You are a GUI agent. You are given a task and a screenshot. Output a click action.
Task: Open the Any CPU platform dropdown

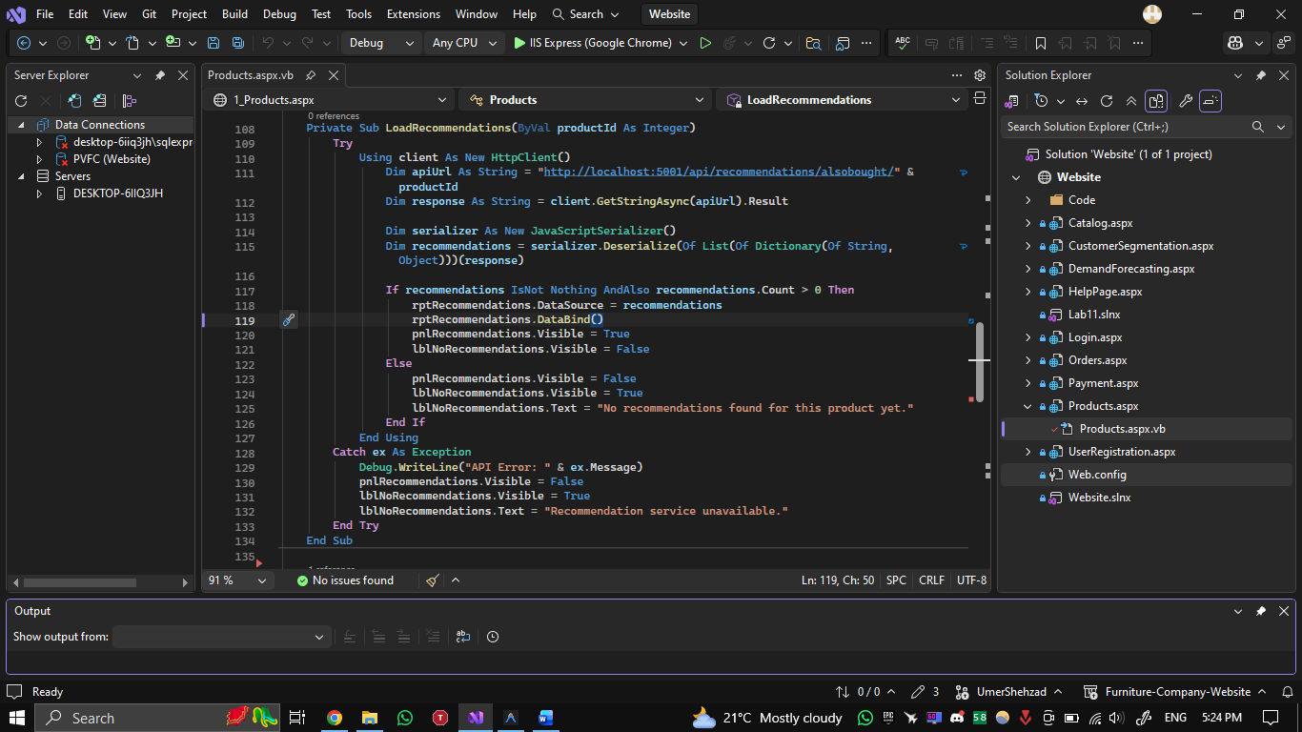[x=464, y=43]
